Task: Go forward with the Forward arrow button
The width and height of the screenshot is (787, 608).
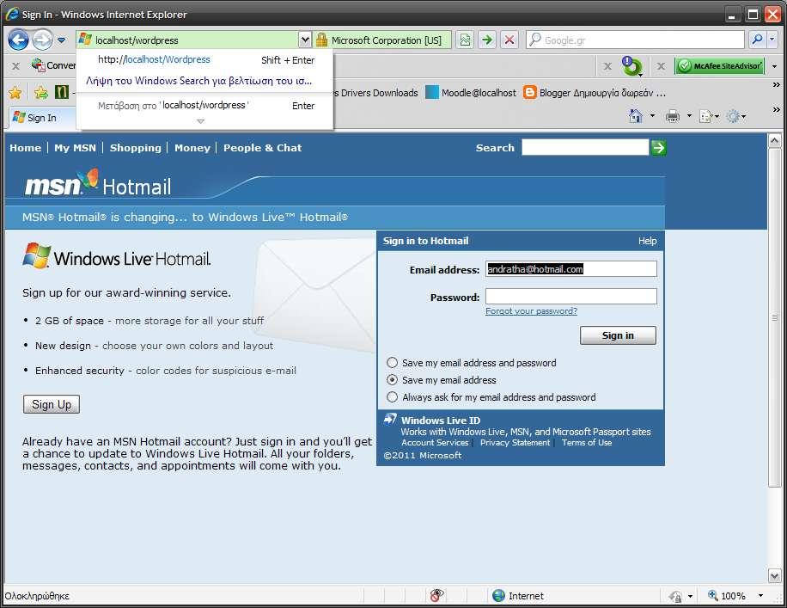Action: pyautogui.click(x=43, y=40)
